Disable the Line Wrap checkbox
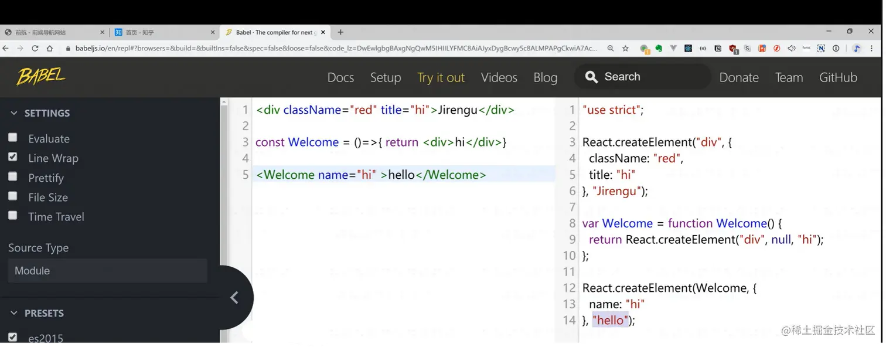Viewport: 886px width, 347px height. click(12, 157)
